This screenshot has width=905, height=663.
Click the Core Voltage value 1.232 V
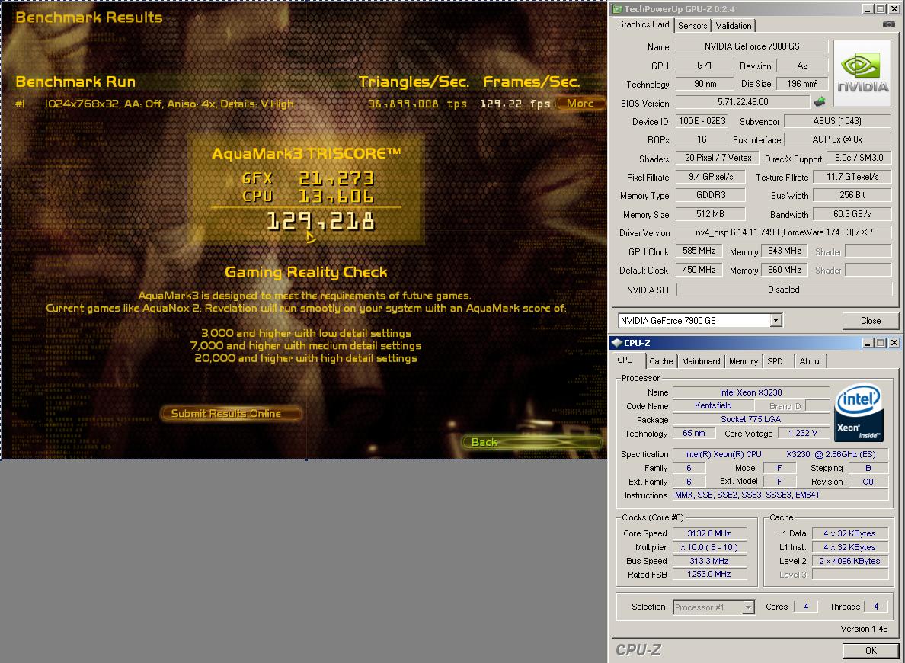click(x=802, y=433)
